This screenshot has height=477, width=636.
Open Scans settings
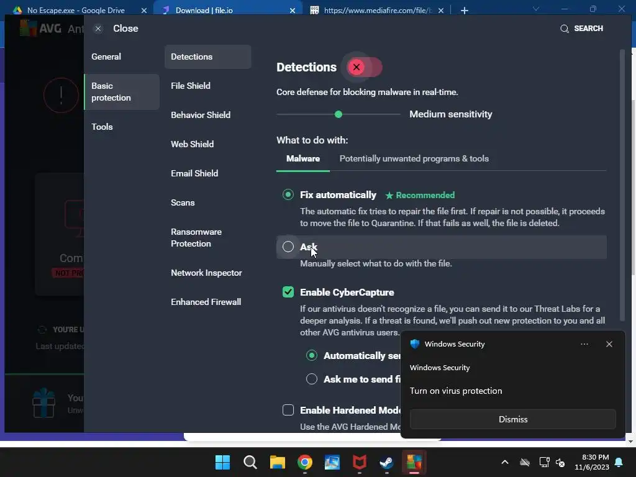[183, 203]
